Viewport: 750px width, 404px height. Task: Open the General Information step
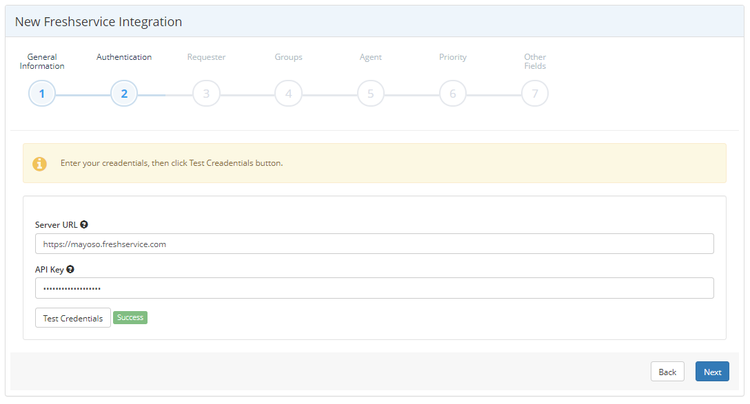pos(42,62)
